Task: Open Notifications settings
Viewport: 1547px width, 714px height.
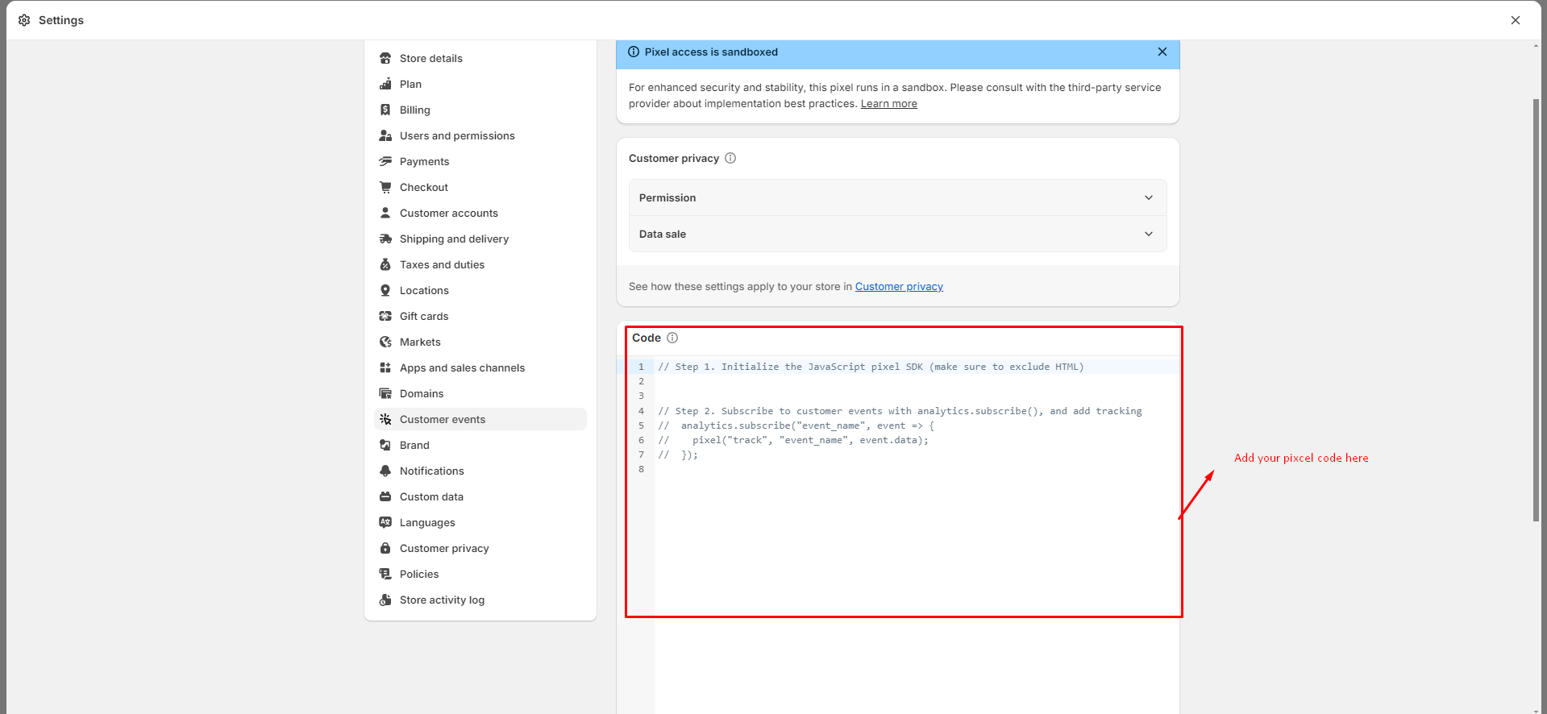Action: [480, 471]
